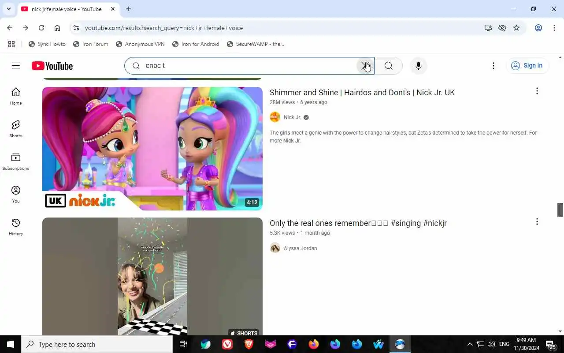This screenshot has height=353, width=564.
Task: Submit search with the magnifier button
Action: coord(388,66)
